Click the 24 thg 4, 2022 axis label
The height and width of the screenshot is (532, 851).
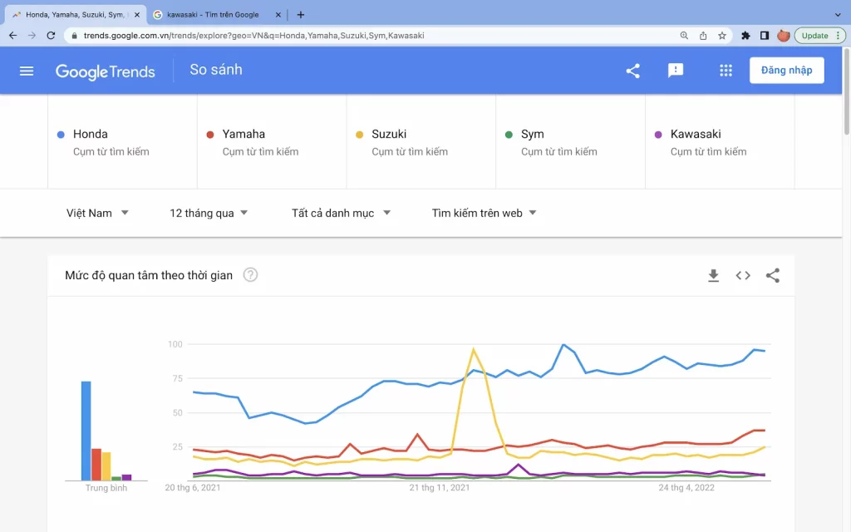tap(686, 487)
